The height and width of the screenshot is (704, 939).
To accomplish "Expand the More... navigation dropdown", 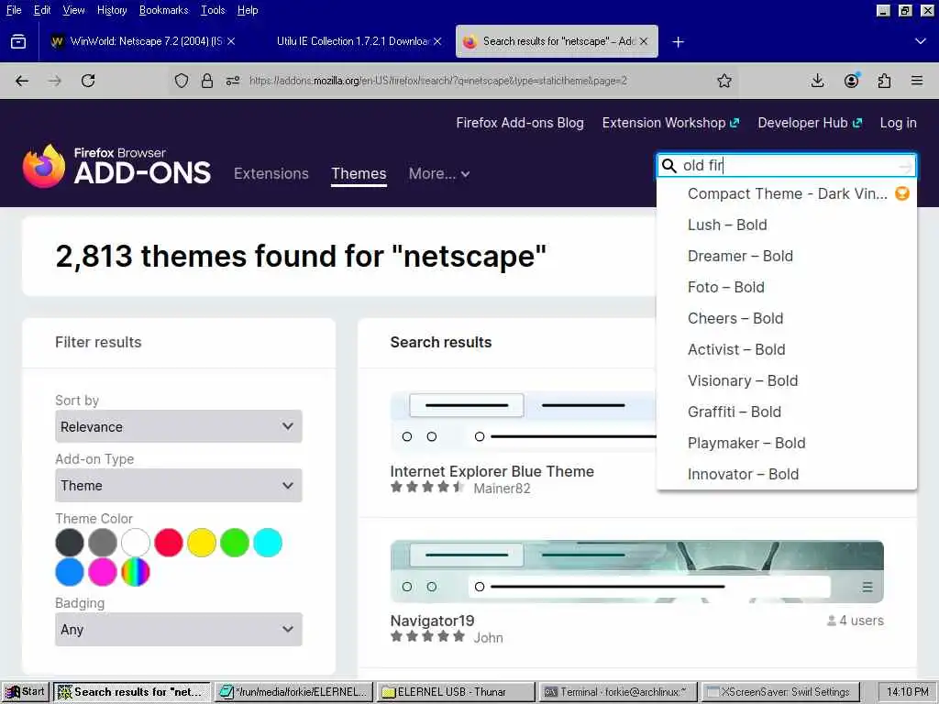I will pos(439,173).
